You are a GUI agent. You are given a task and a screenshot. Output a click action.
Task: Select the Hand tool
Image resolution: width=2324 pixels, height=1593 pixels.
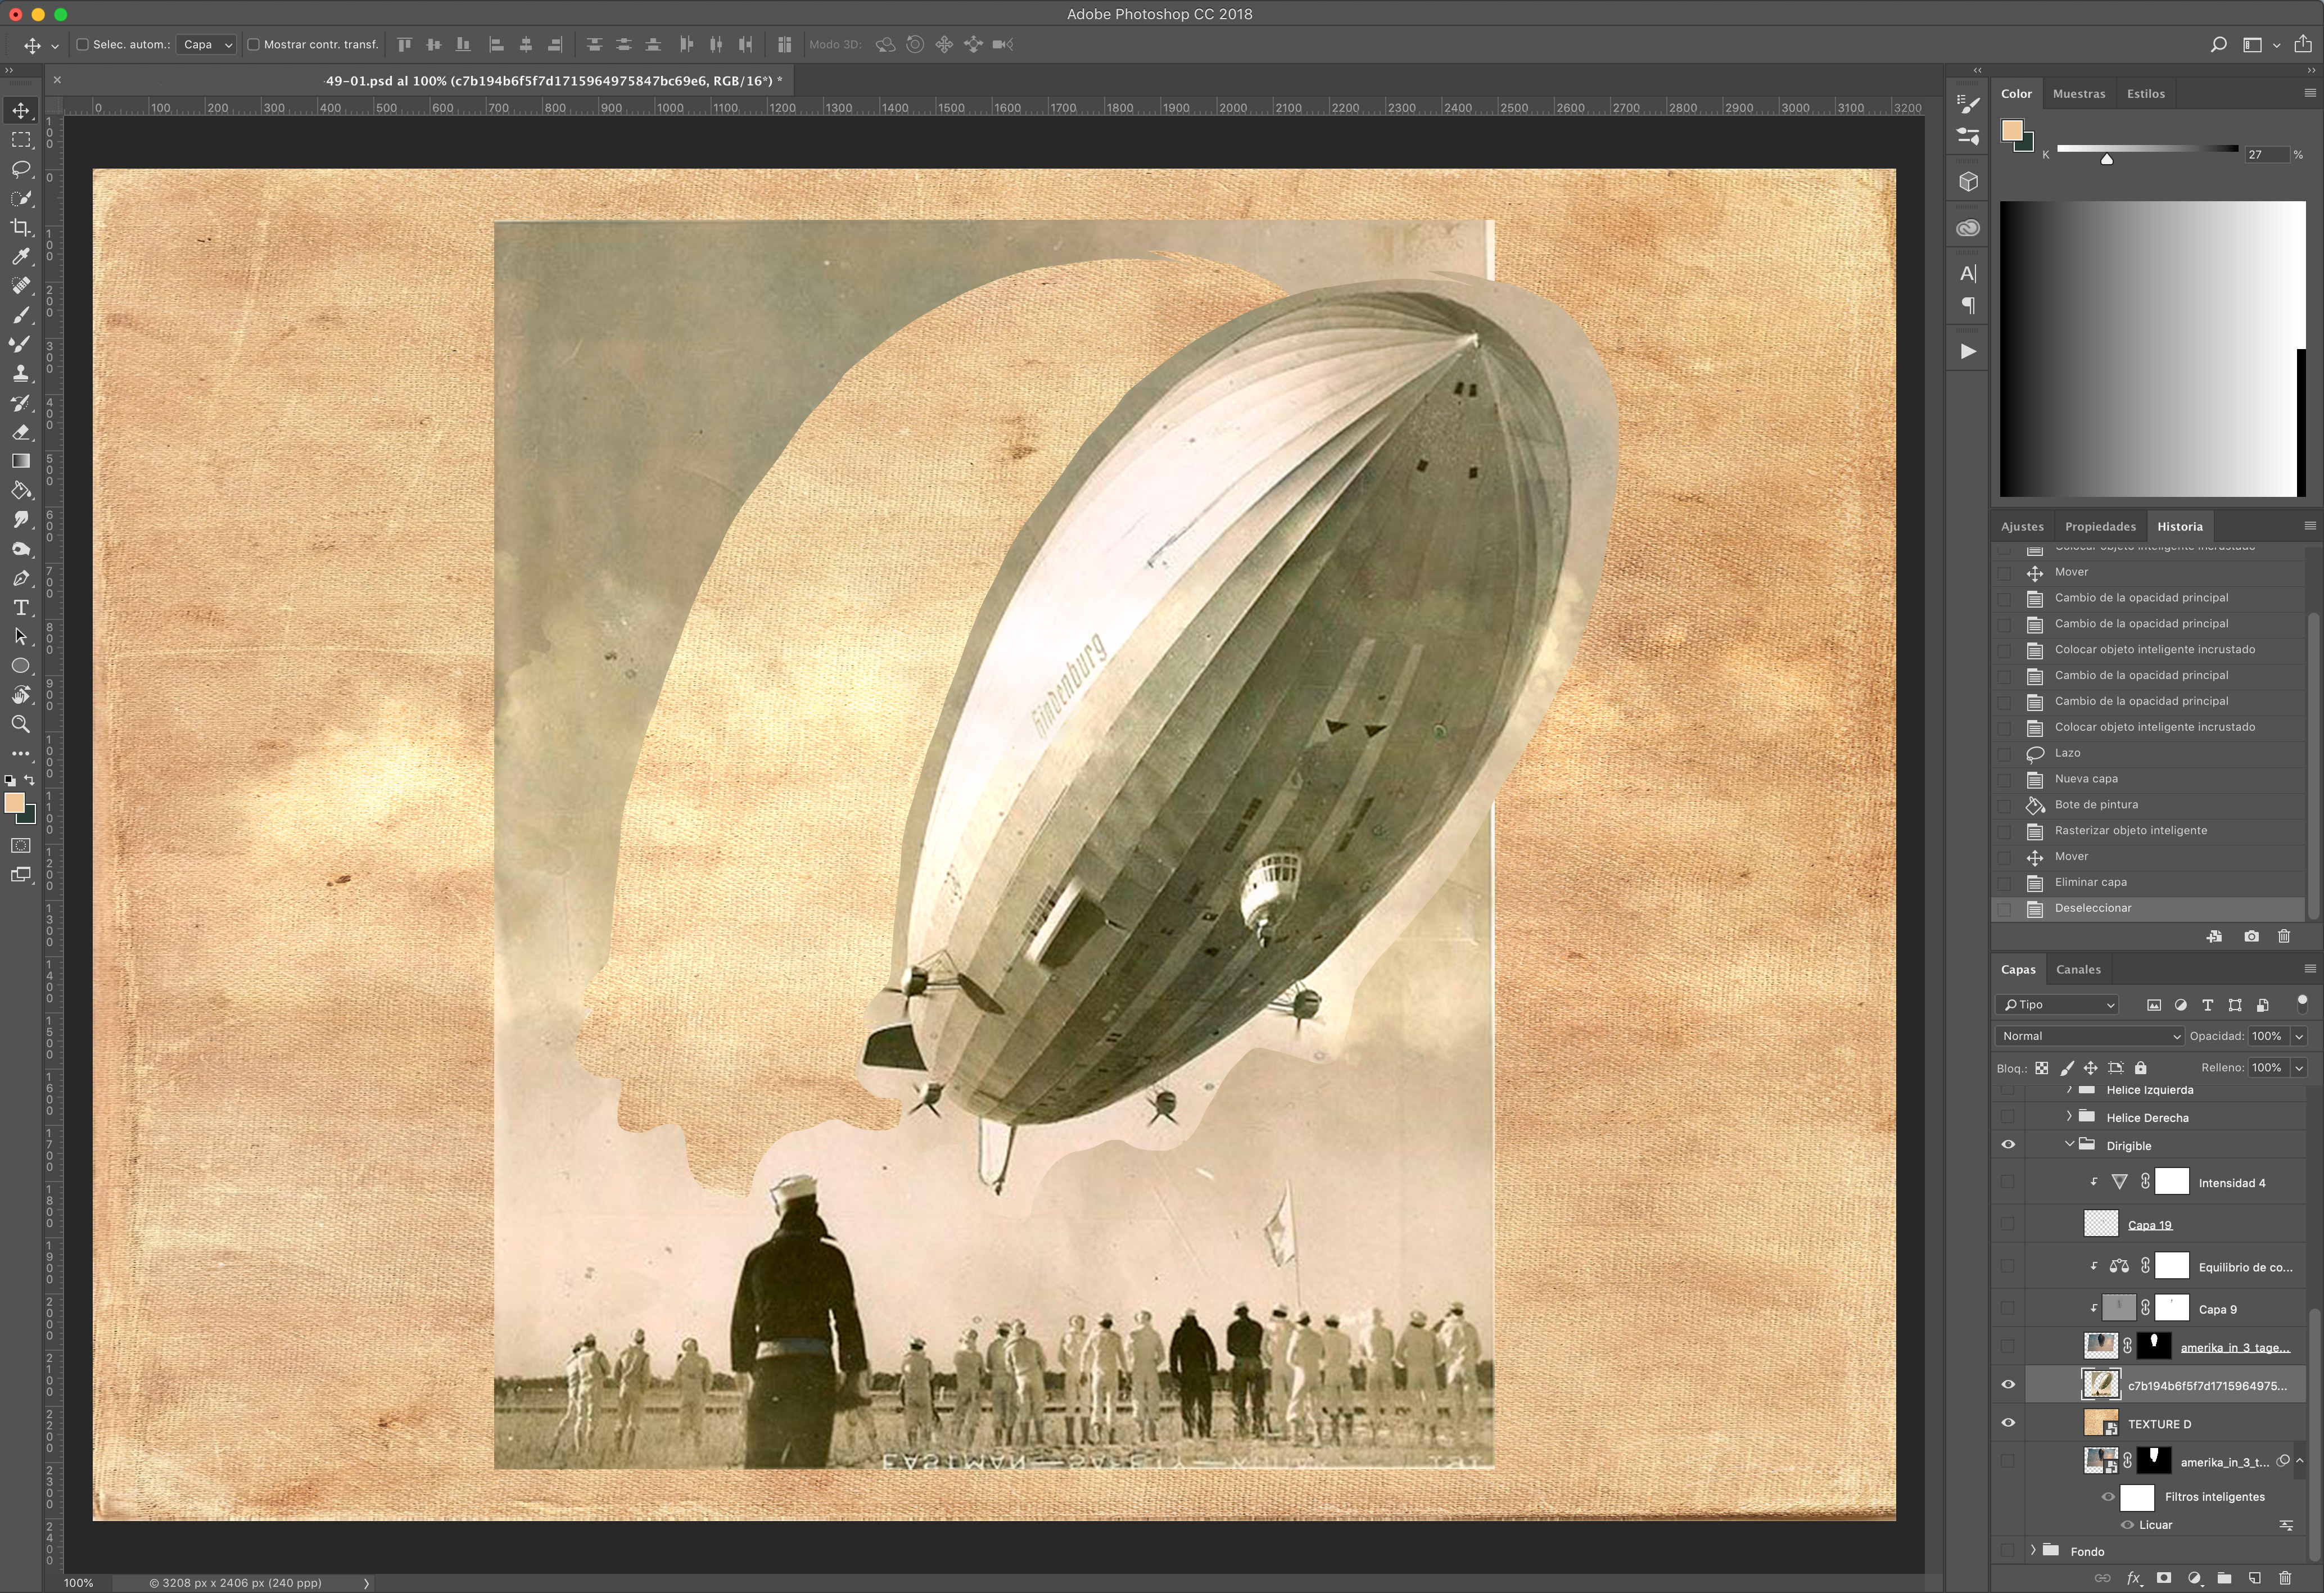pos(21,695)
